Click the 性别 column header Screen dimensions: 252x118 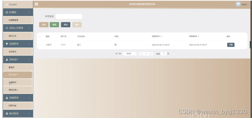pyautogui.click(x=116, y=36)
